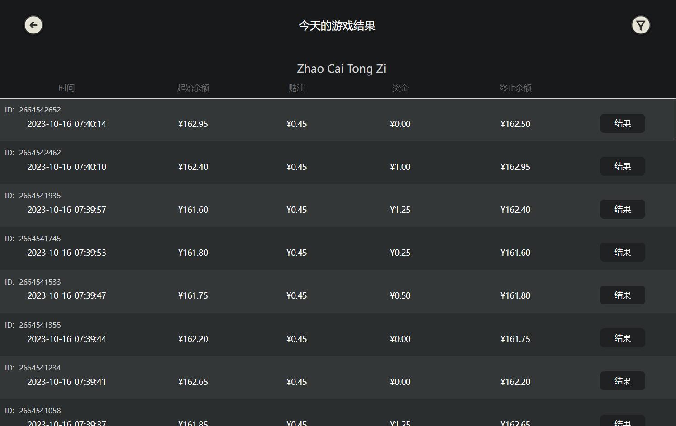The height and width of the screenshot is (426, 676).
Task: Show result for game ID 2654541355
Action: [622, 338]
